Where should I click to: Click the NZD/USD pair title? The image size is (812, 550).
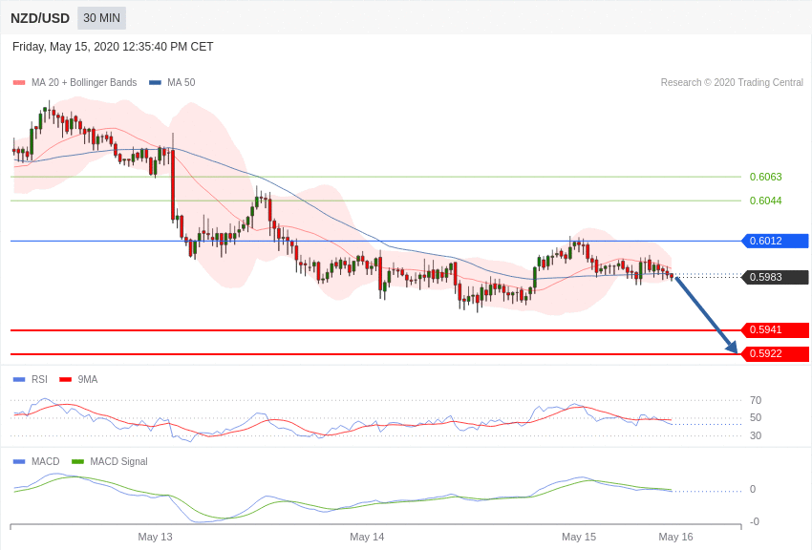coord(40,19)
